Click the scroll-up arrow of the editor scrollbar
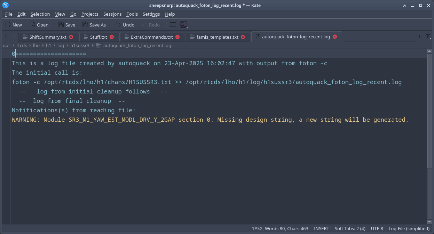The height and width of the screenshot is (234, 434). pos(429,52)
